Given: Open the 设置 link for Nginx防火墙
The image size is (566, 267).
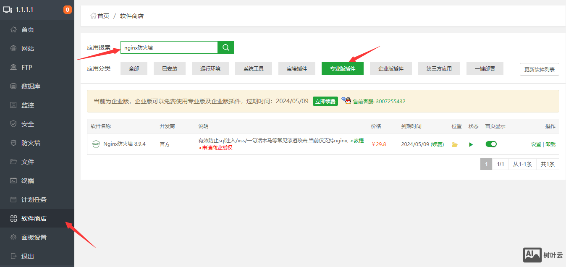Looking at the screenshot, I should point(536,144).
